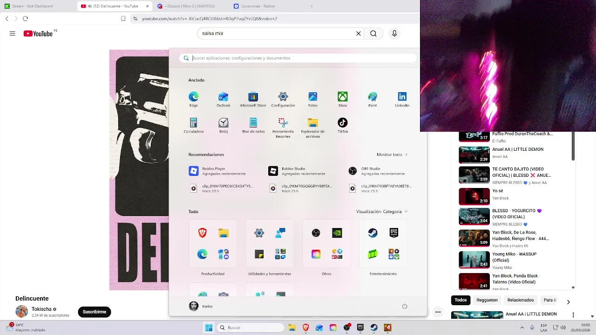Image resolution: width=596 pixels, height=335 pixels.
Task: Expand Mostrar todo recommendations
Action: (392, 154)
